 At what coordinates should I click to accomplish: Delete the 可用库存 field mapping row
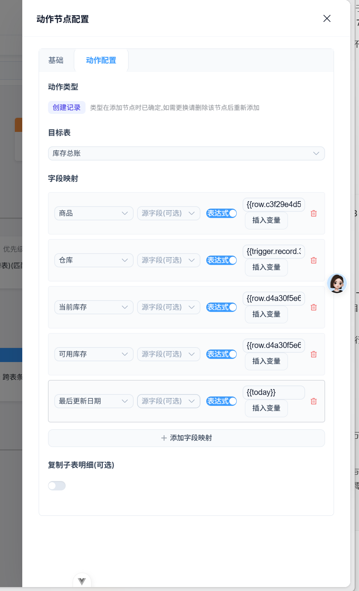coord(313,354)
